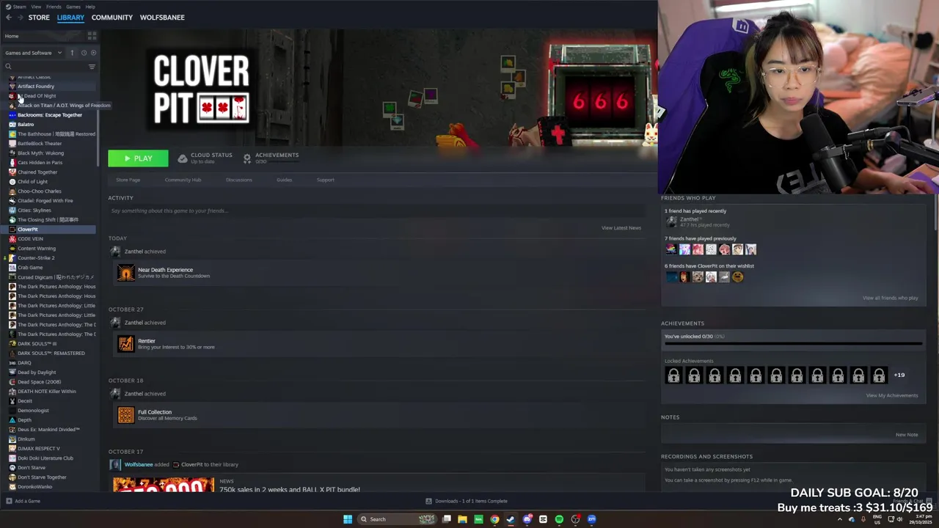This screenshot has width=939, height=528.
Task: Expand the +19 more locked achievements
Action: [x=899, y=375]
